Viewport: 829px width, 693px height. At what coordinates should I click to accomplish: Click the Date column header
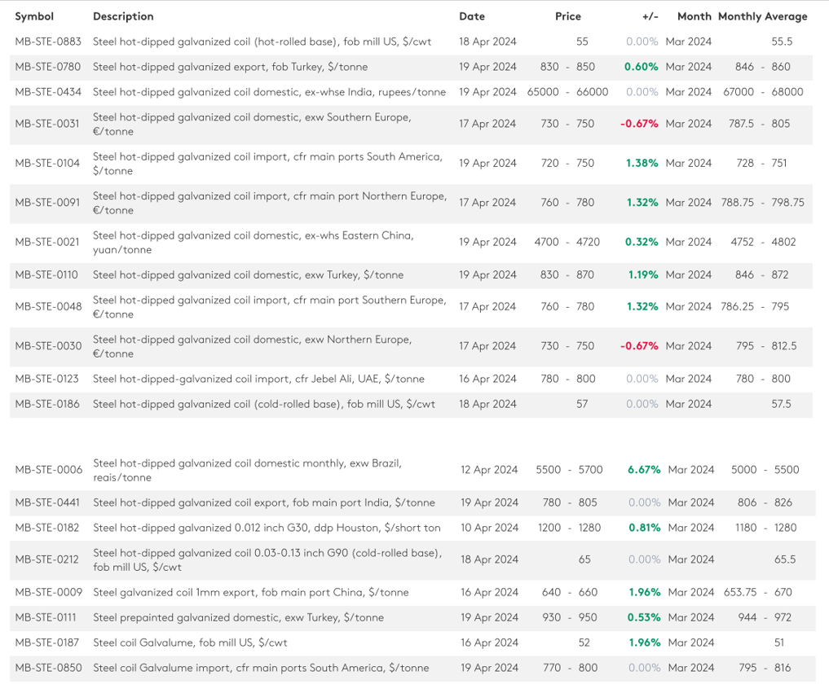(472, 16)
